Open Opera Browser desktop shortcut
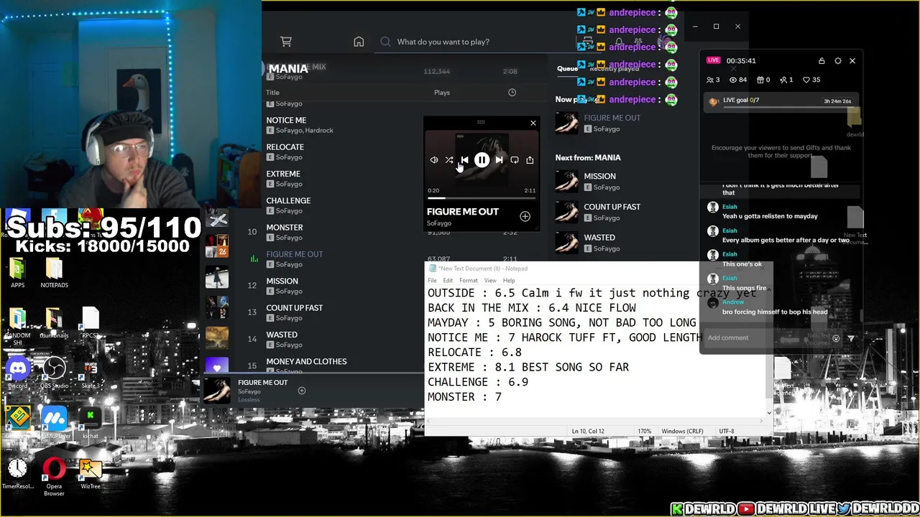Viewport: 920px width, 517px height. [x=54, y=478]
